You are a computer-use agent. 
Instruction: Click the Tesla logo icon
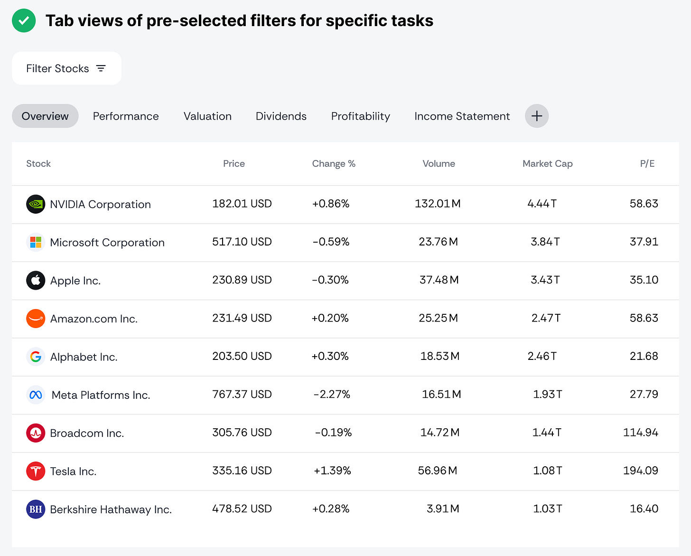36,471
